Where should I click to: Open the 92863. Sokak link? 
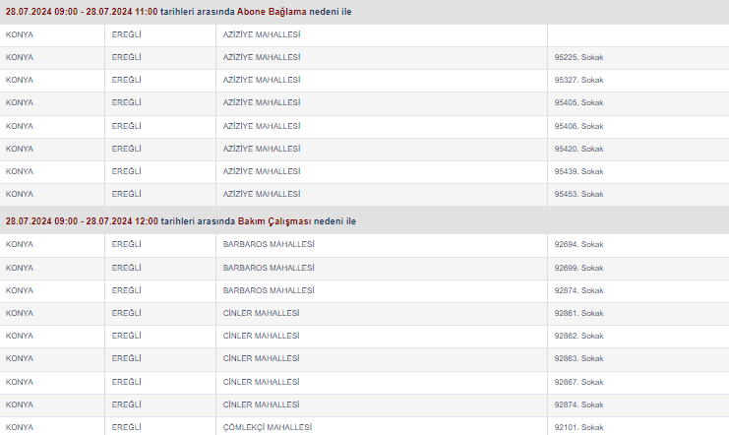pos(578,358)
